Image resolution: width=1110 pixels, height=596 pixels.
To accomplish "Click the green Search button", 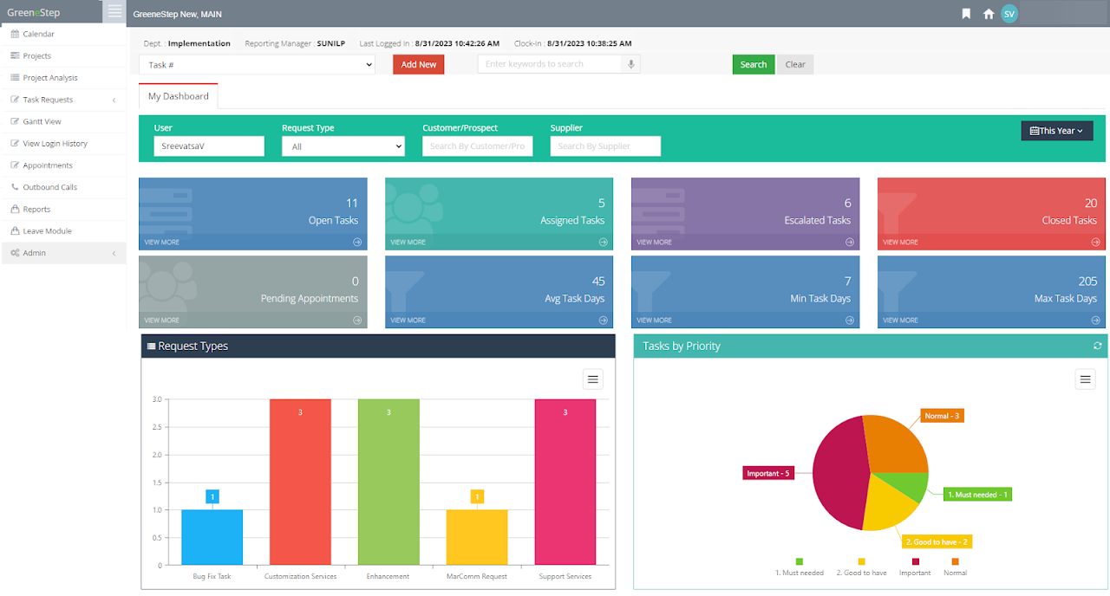I will coord(753,65).
